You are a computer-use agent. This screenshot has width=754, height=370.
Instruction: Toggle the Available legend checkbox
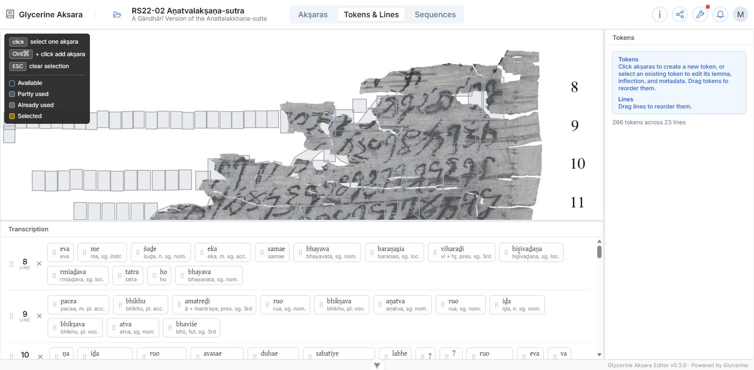[x=12, y=84]
